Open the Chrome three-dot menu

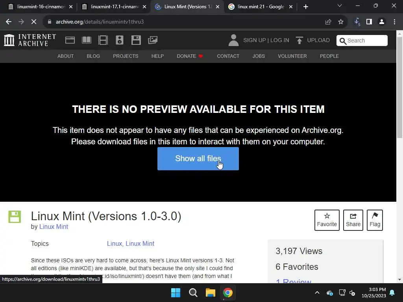[x=394, y=22]
